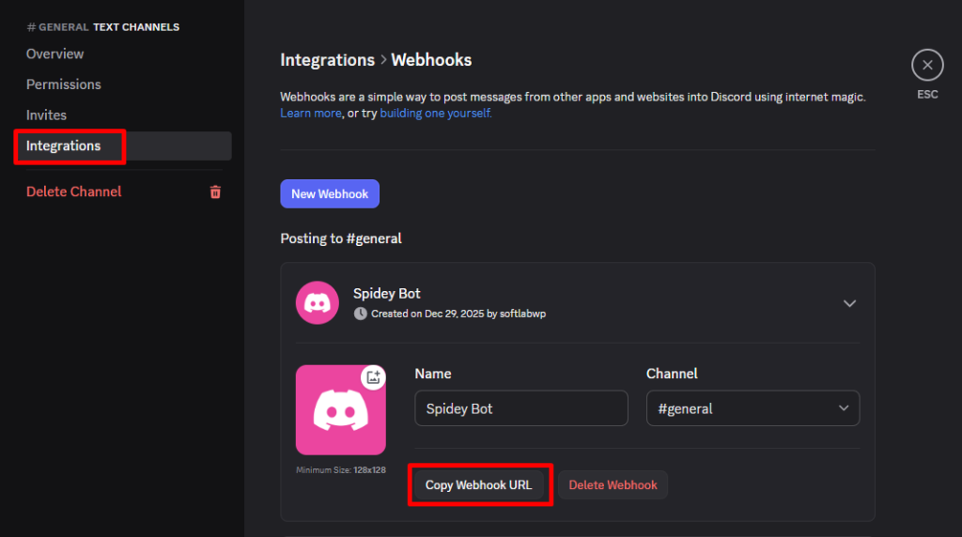Click the Delete Webhook button
Screen dimensions: 962x537
613,484
